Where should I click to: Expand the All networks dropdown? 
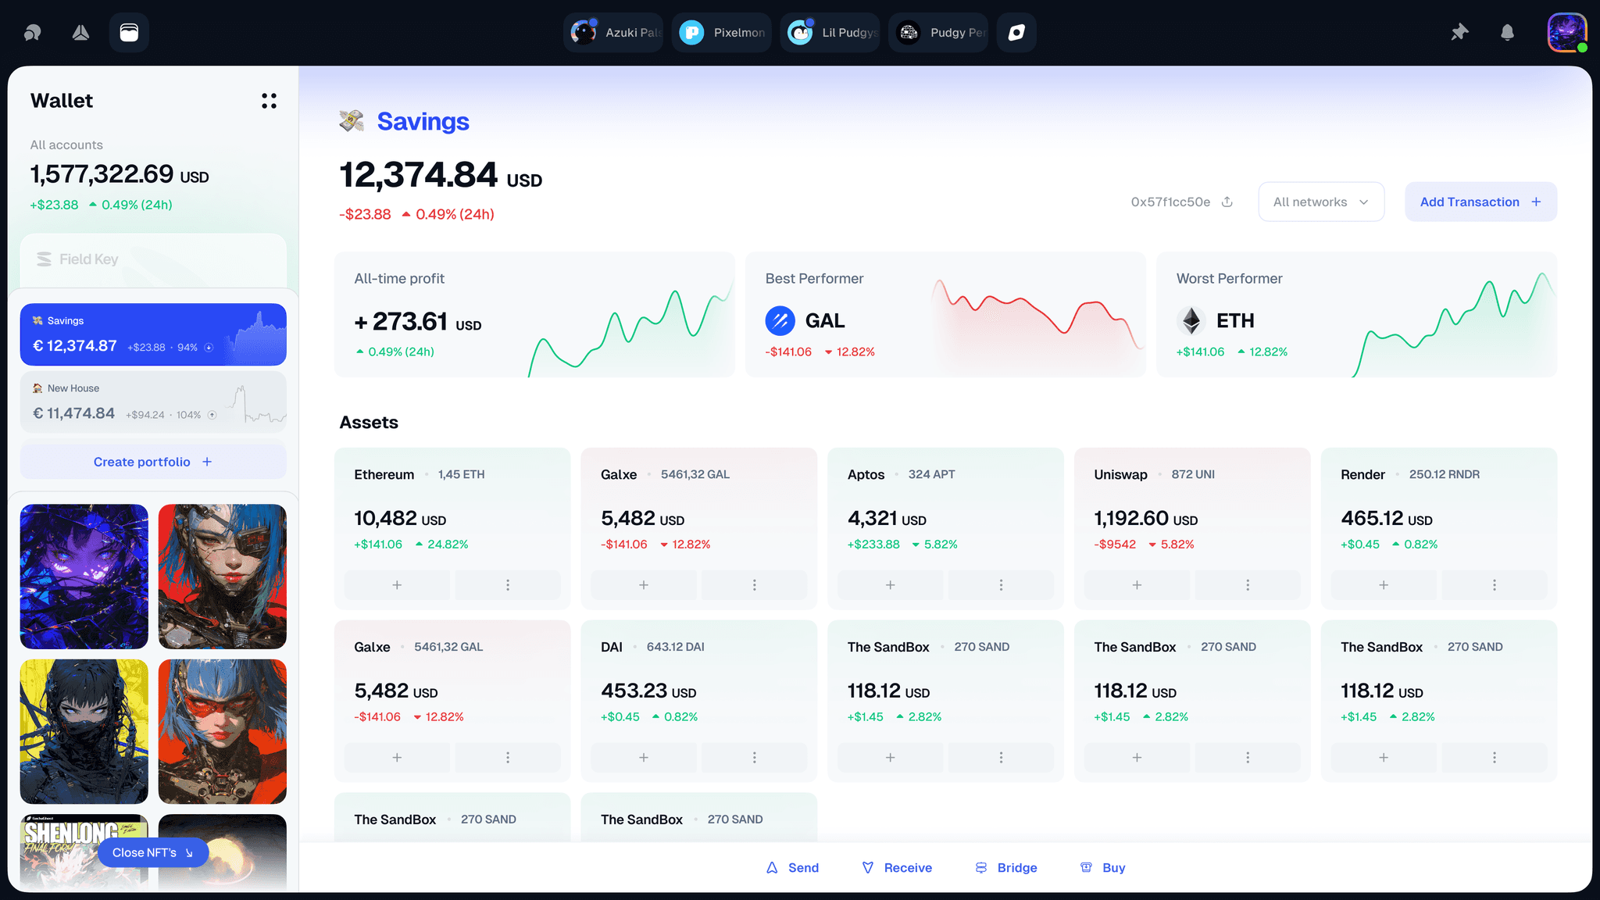pyautogui.click(x=1321, y=202)
